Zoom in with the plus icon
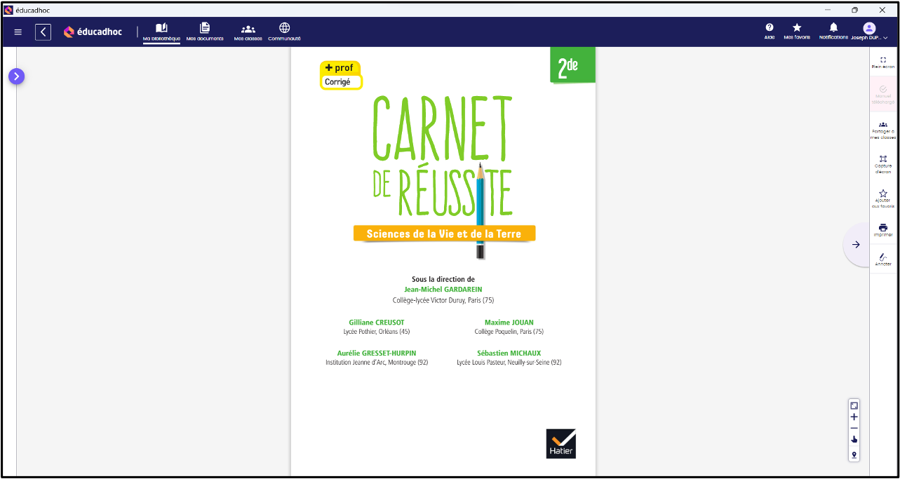This screenshot has width=900, height=479. 854,417
